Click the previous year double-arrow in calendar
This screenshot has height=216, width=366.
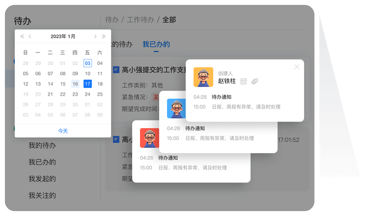tap(22, 36)
